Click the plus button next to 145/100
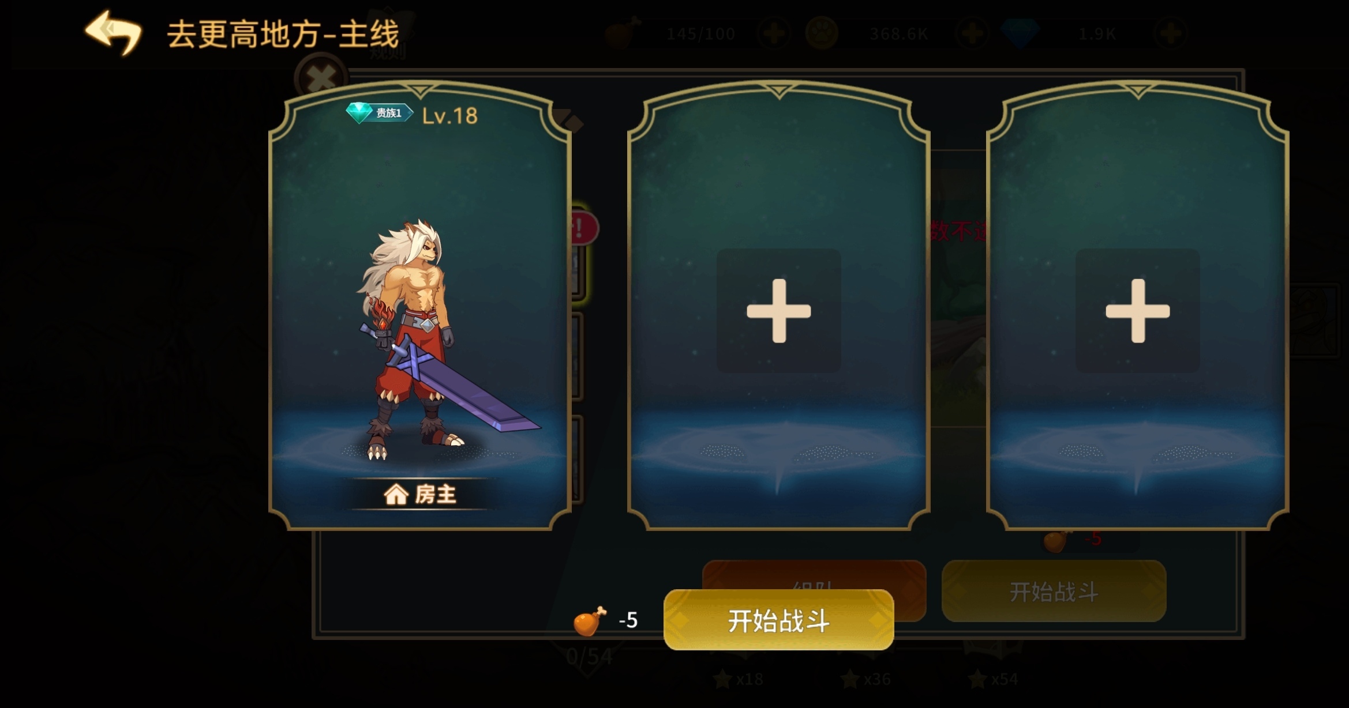 773,33
